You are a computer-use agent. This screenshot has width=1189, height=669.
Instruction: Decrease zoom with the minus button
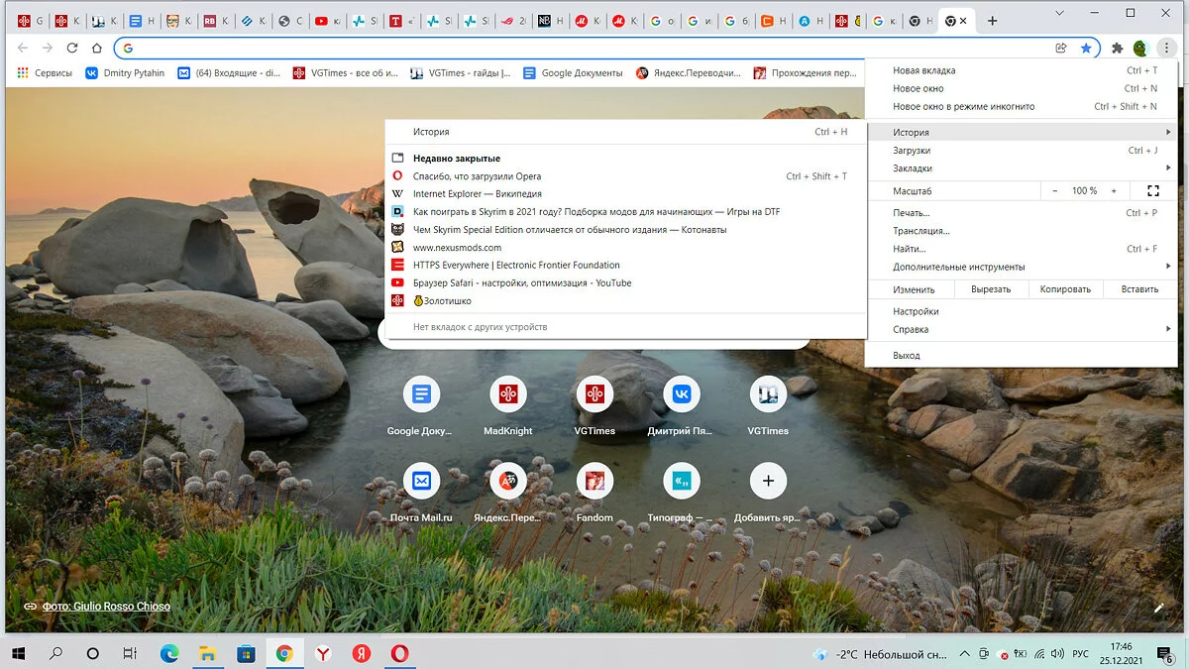1055,190
